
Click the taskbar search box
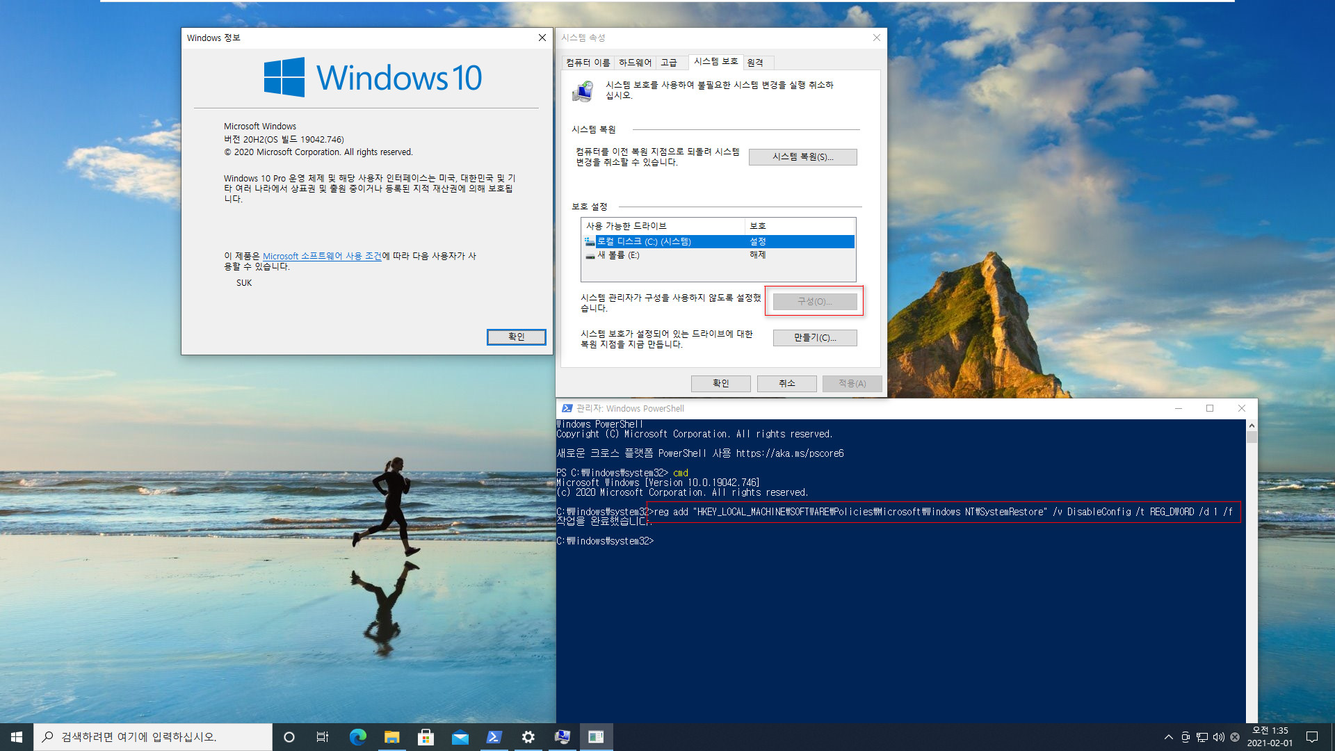153,737
